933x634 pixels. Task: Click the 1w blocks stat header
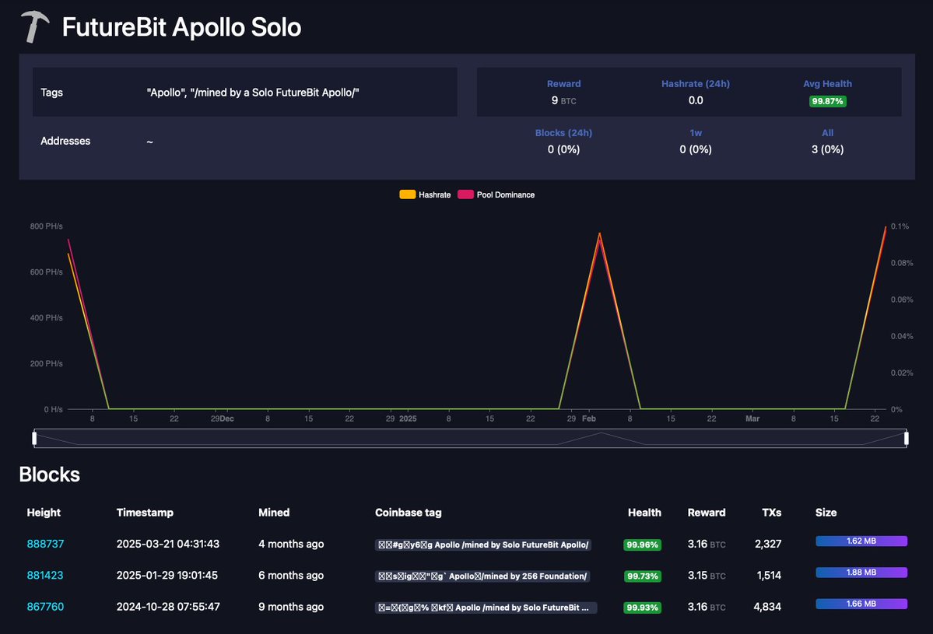[696, 132]
